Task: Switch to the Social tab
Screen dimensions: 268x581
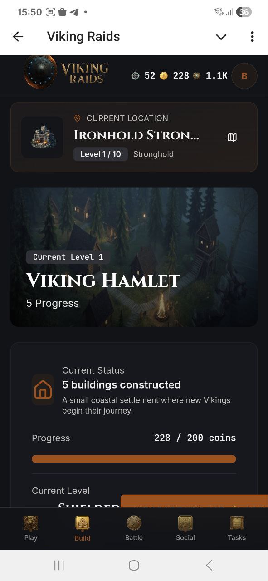Action: pyautogui.click(x=185, y=527)
